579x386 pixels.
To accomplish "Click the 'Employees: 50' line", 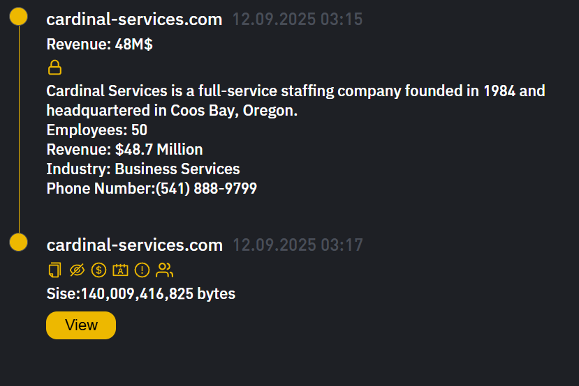I will (97, 130).
